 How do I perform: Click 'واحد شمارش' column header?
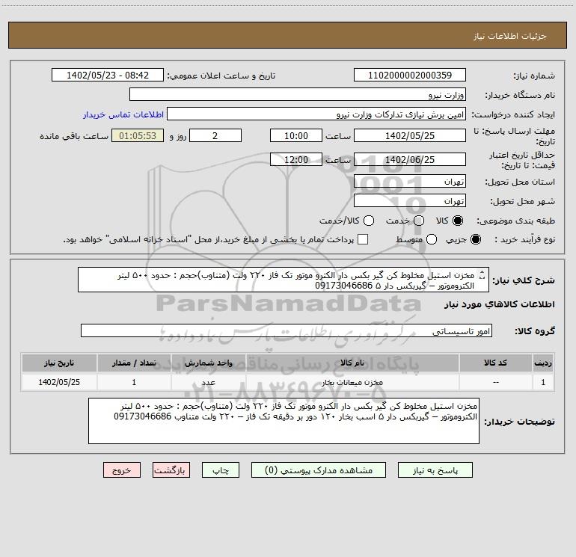(208, 363)
